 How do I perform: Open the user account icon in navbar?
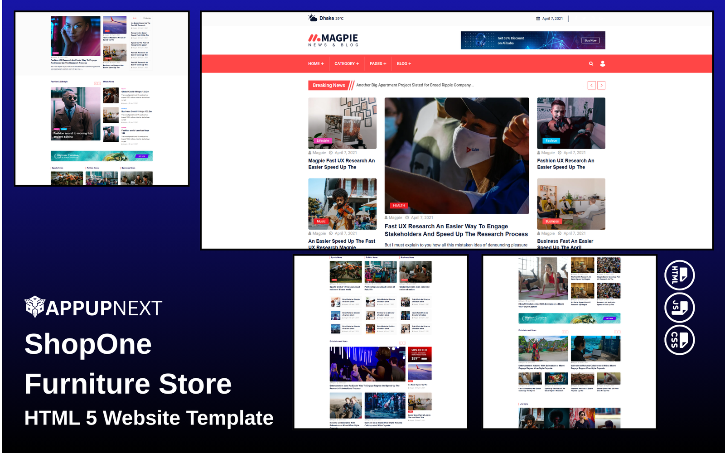pos(603,64)
